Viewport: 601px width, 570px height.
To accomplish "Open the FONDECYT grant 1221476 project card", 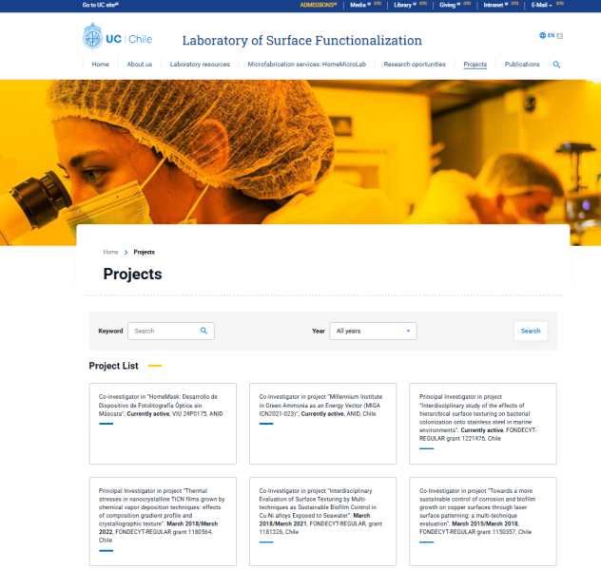I will click(482, 424).
